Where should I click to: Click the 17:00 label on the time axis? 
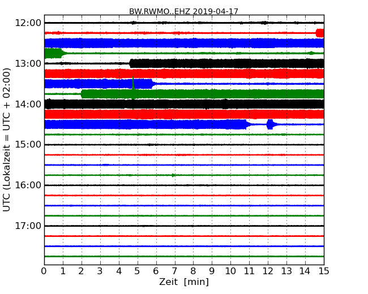coord(28,226)
